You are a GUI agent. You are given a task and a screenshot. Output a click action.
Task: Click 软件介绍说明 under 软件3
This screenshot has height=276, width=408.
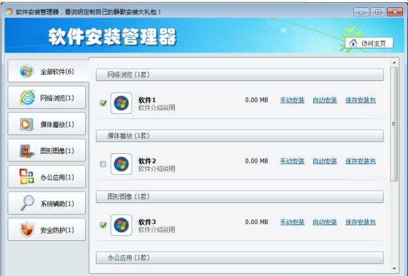pos(157,230)
